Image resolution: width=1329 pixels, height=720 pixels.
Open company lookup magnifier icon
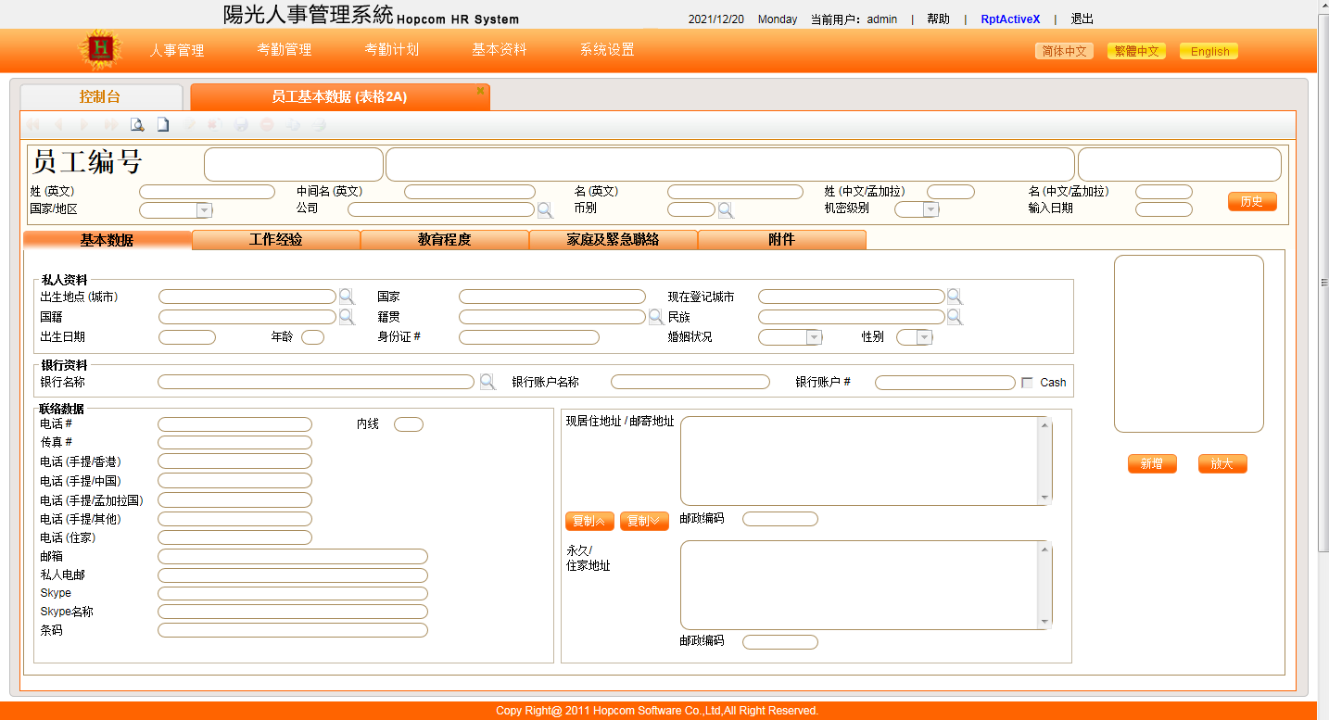coord(545,209)
